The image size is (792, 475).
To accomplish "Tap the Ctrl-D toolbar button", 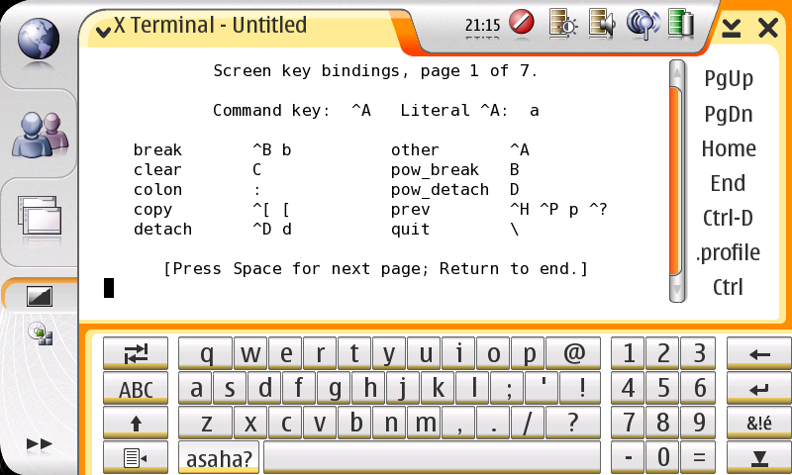I will point(728,218).
